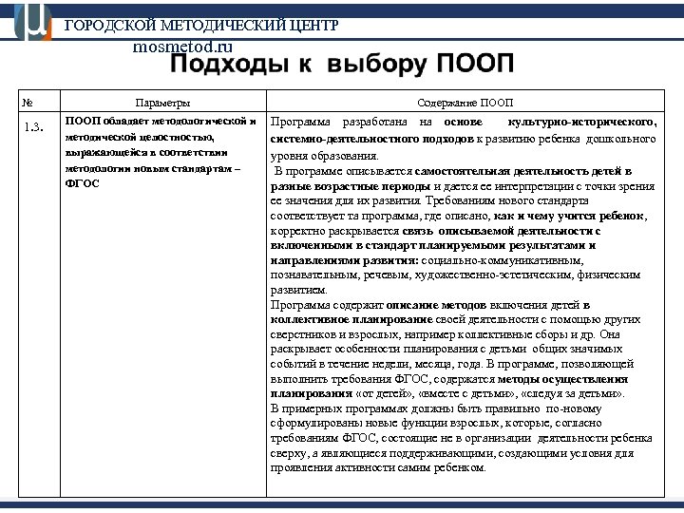Click the phrase 'системно-деятельностного подходов'
The height and width of the screenshot is (513, 684).
point(371,139)
